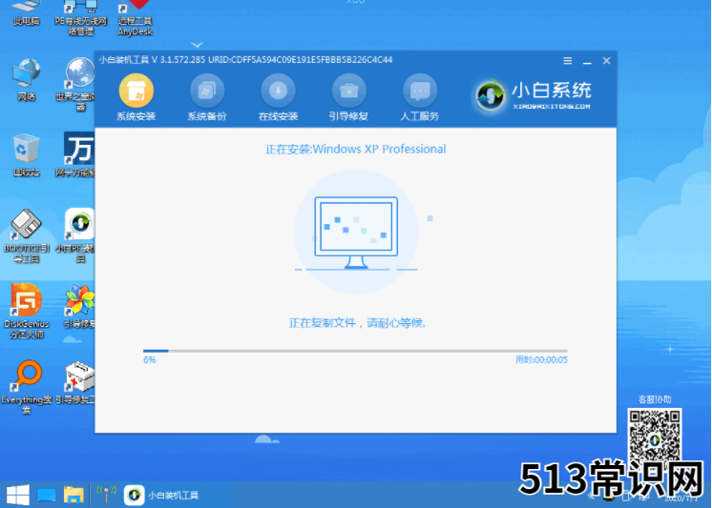Click the 正在安装:Windows XP Professional heading
712x508 pixels.
[356, 150]
